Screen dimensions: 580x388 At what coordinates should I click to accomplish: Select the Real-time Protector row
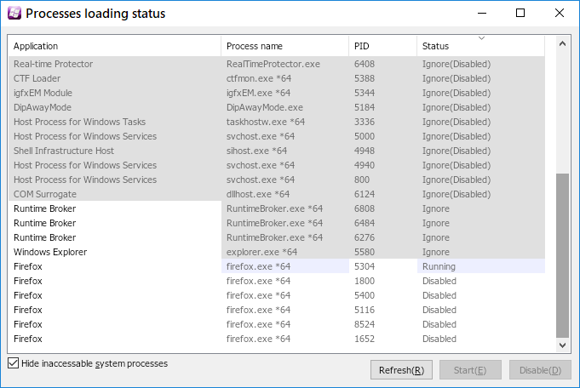tap(277, 64)
